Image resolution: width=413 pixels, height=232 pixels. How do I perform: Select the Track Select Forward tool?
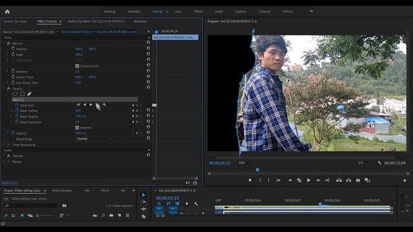pyautogui.click(x=143, y=202)
